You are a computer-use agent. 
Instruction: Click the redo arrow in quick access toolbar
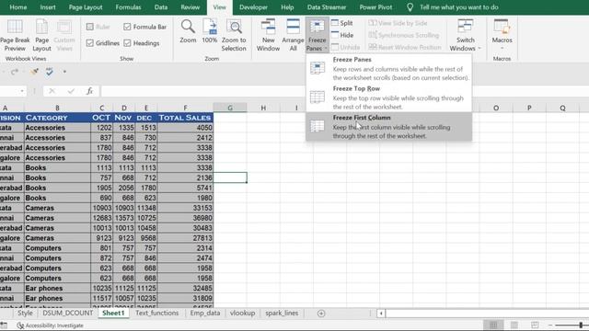pos(14,72)
